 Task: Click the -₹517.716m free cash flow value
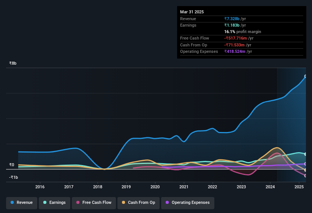236,38
